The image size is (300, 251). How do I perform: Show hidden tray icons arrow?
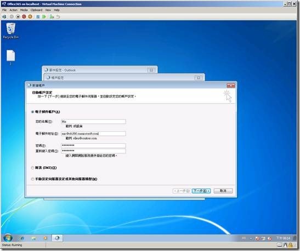click(x=251, y=238)
